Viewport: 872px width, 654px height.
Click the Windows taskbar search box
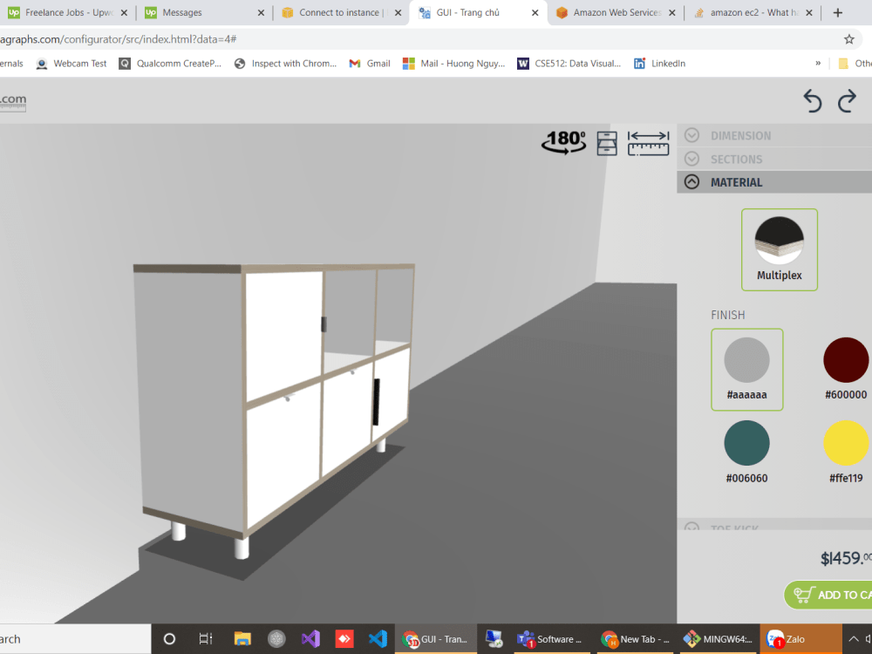tap(75, 639)
